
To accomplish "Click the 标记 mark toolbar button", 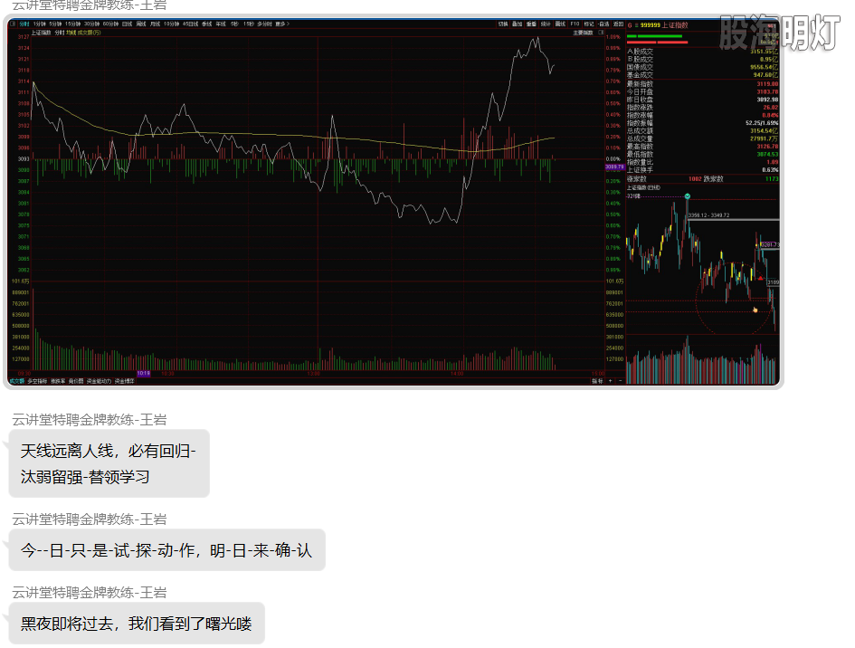I will 589,24.
